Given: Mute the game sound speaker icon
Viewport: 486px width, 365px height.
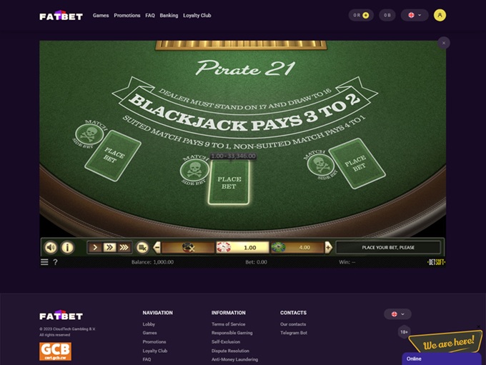Looking at the screenshot, I should click(51, 247).
